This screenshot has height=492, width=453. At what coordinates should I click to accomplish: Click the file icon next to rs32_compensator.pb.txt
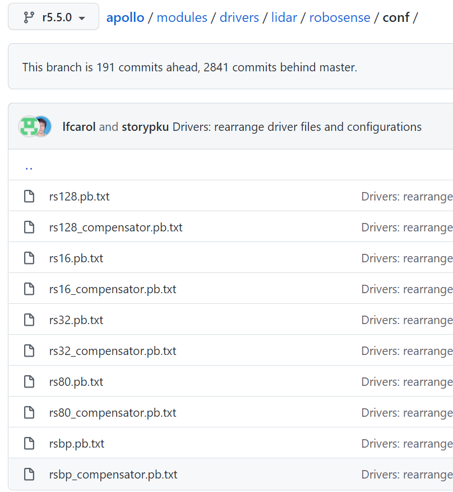tap(29, 350)
